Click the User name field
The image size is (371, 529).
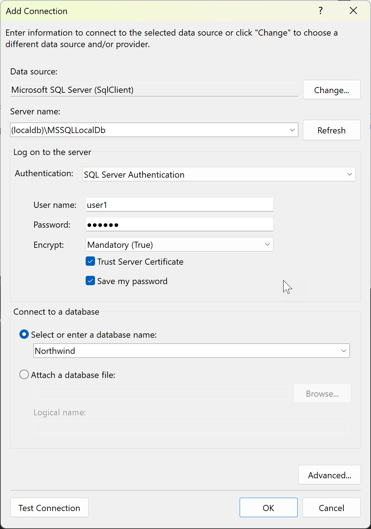click(179, 205)
